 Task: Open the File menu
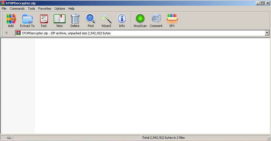[x=4, y=9]
